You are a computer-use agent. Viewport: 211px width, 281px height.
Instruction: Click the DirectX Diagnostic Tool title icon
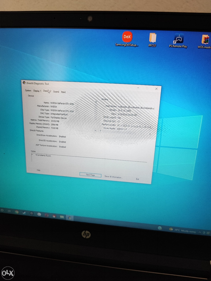tap(24, 83)
